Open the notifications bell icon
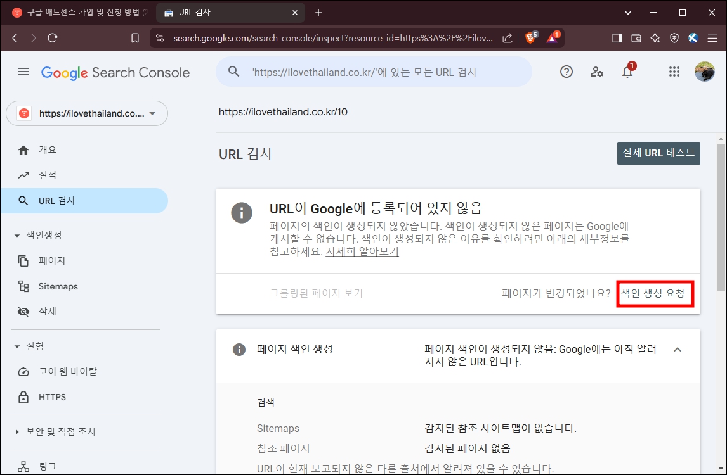 [628, 72]
